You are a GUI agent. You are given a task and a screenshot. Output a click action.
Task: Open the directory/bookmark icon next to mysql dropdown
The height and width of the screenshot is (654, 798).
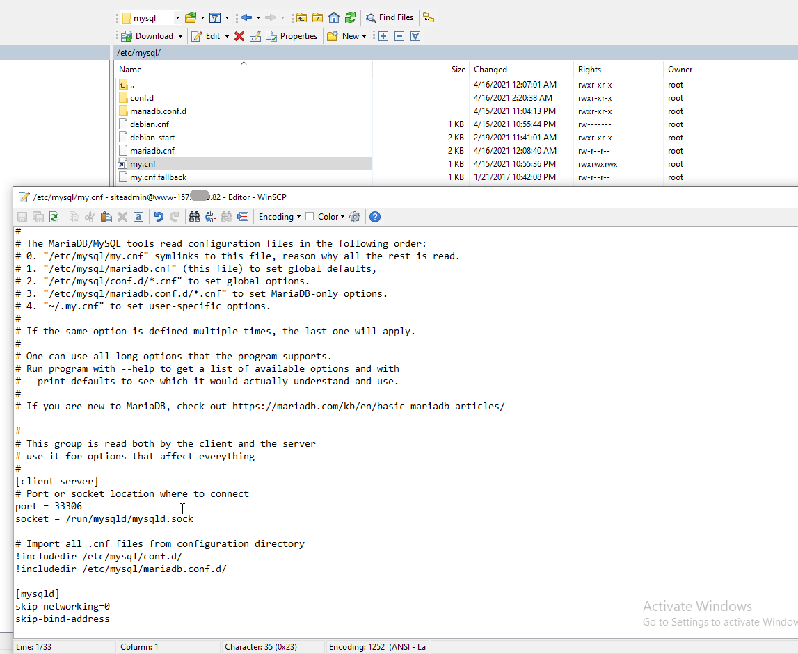[191, 18]
